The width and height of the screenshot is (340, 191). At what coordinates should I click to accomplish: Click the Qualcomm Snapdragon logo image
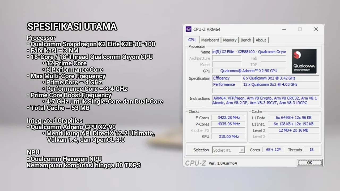(304, 61)
